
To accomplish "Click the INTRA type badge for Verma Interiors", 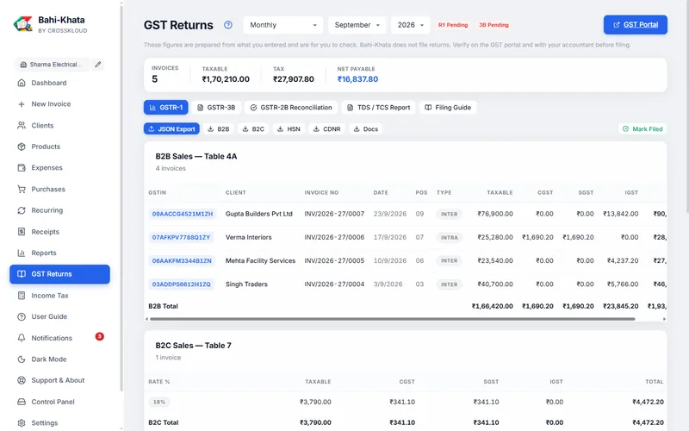I will [449, 238].
